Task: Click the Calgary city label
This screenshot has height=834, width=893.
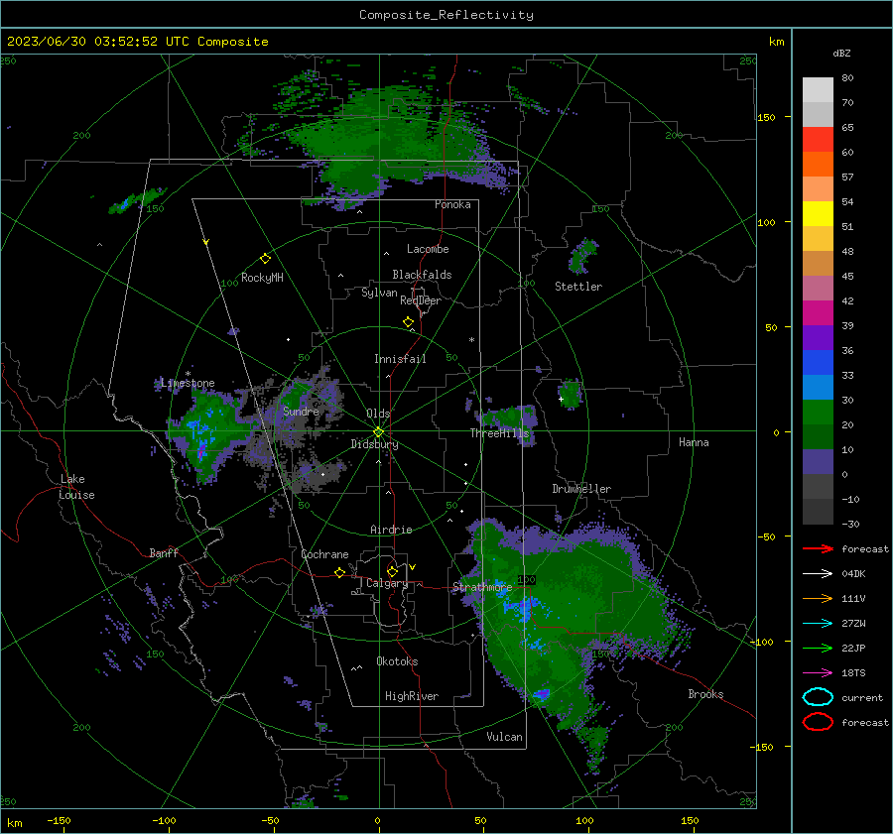Action: click(387, 583)
